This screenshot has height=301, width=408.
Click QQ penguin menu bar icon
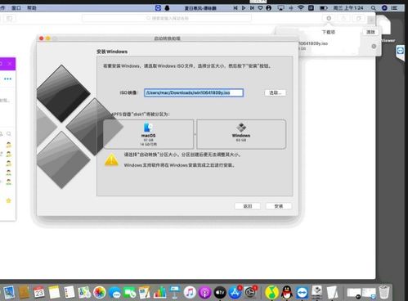pyautogui.click(x=167, y=8)
